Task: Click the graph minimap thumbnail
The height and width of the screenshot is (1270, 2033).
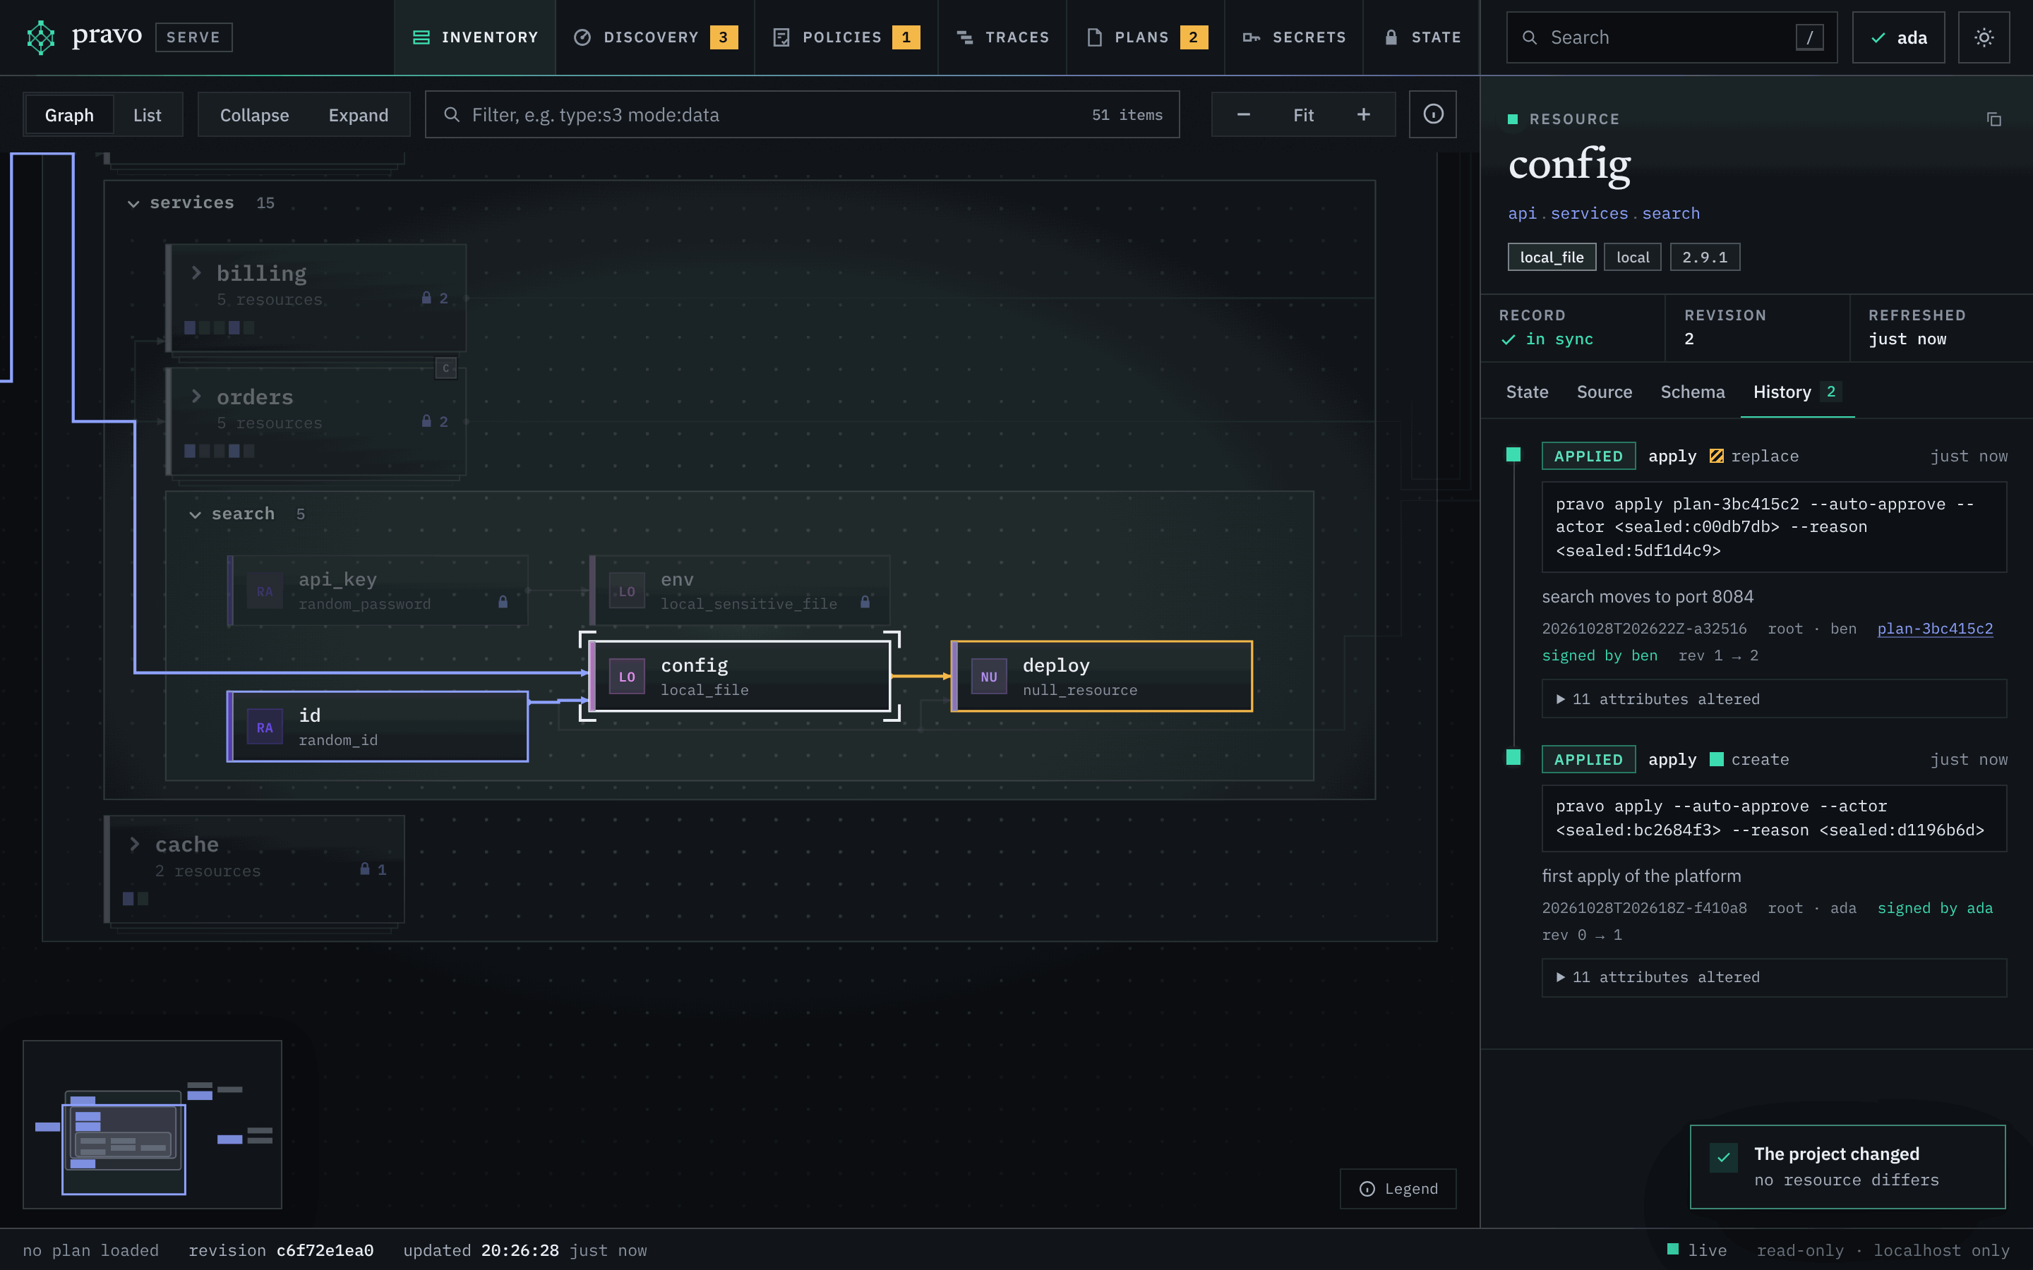Action: click(x=152, y=1125)
